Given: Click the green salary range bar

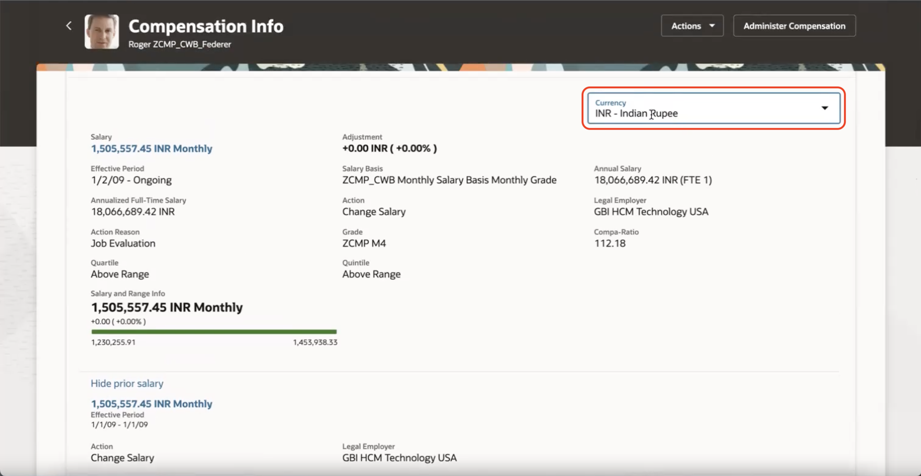Looking at the screenshot, I should tap(214, 332).
